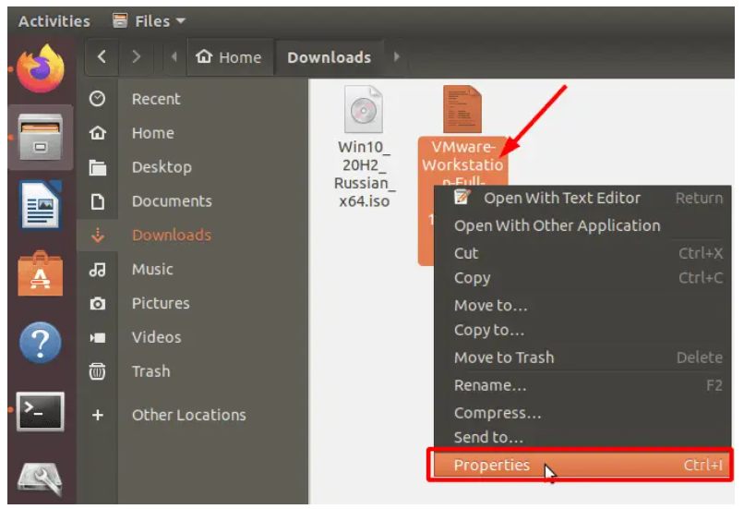
Task: Go forward with the right arrow
Action: [137, 57]
